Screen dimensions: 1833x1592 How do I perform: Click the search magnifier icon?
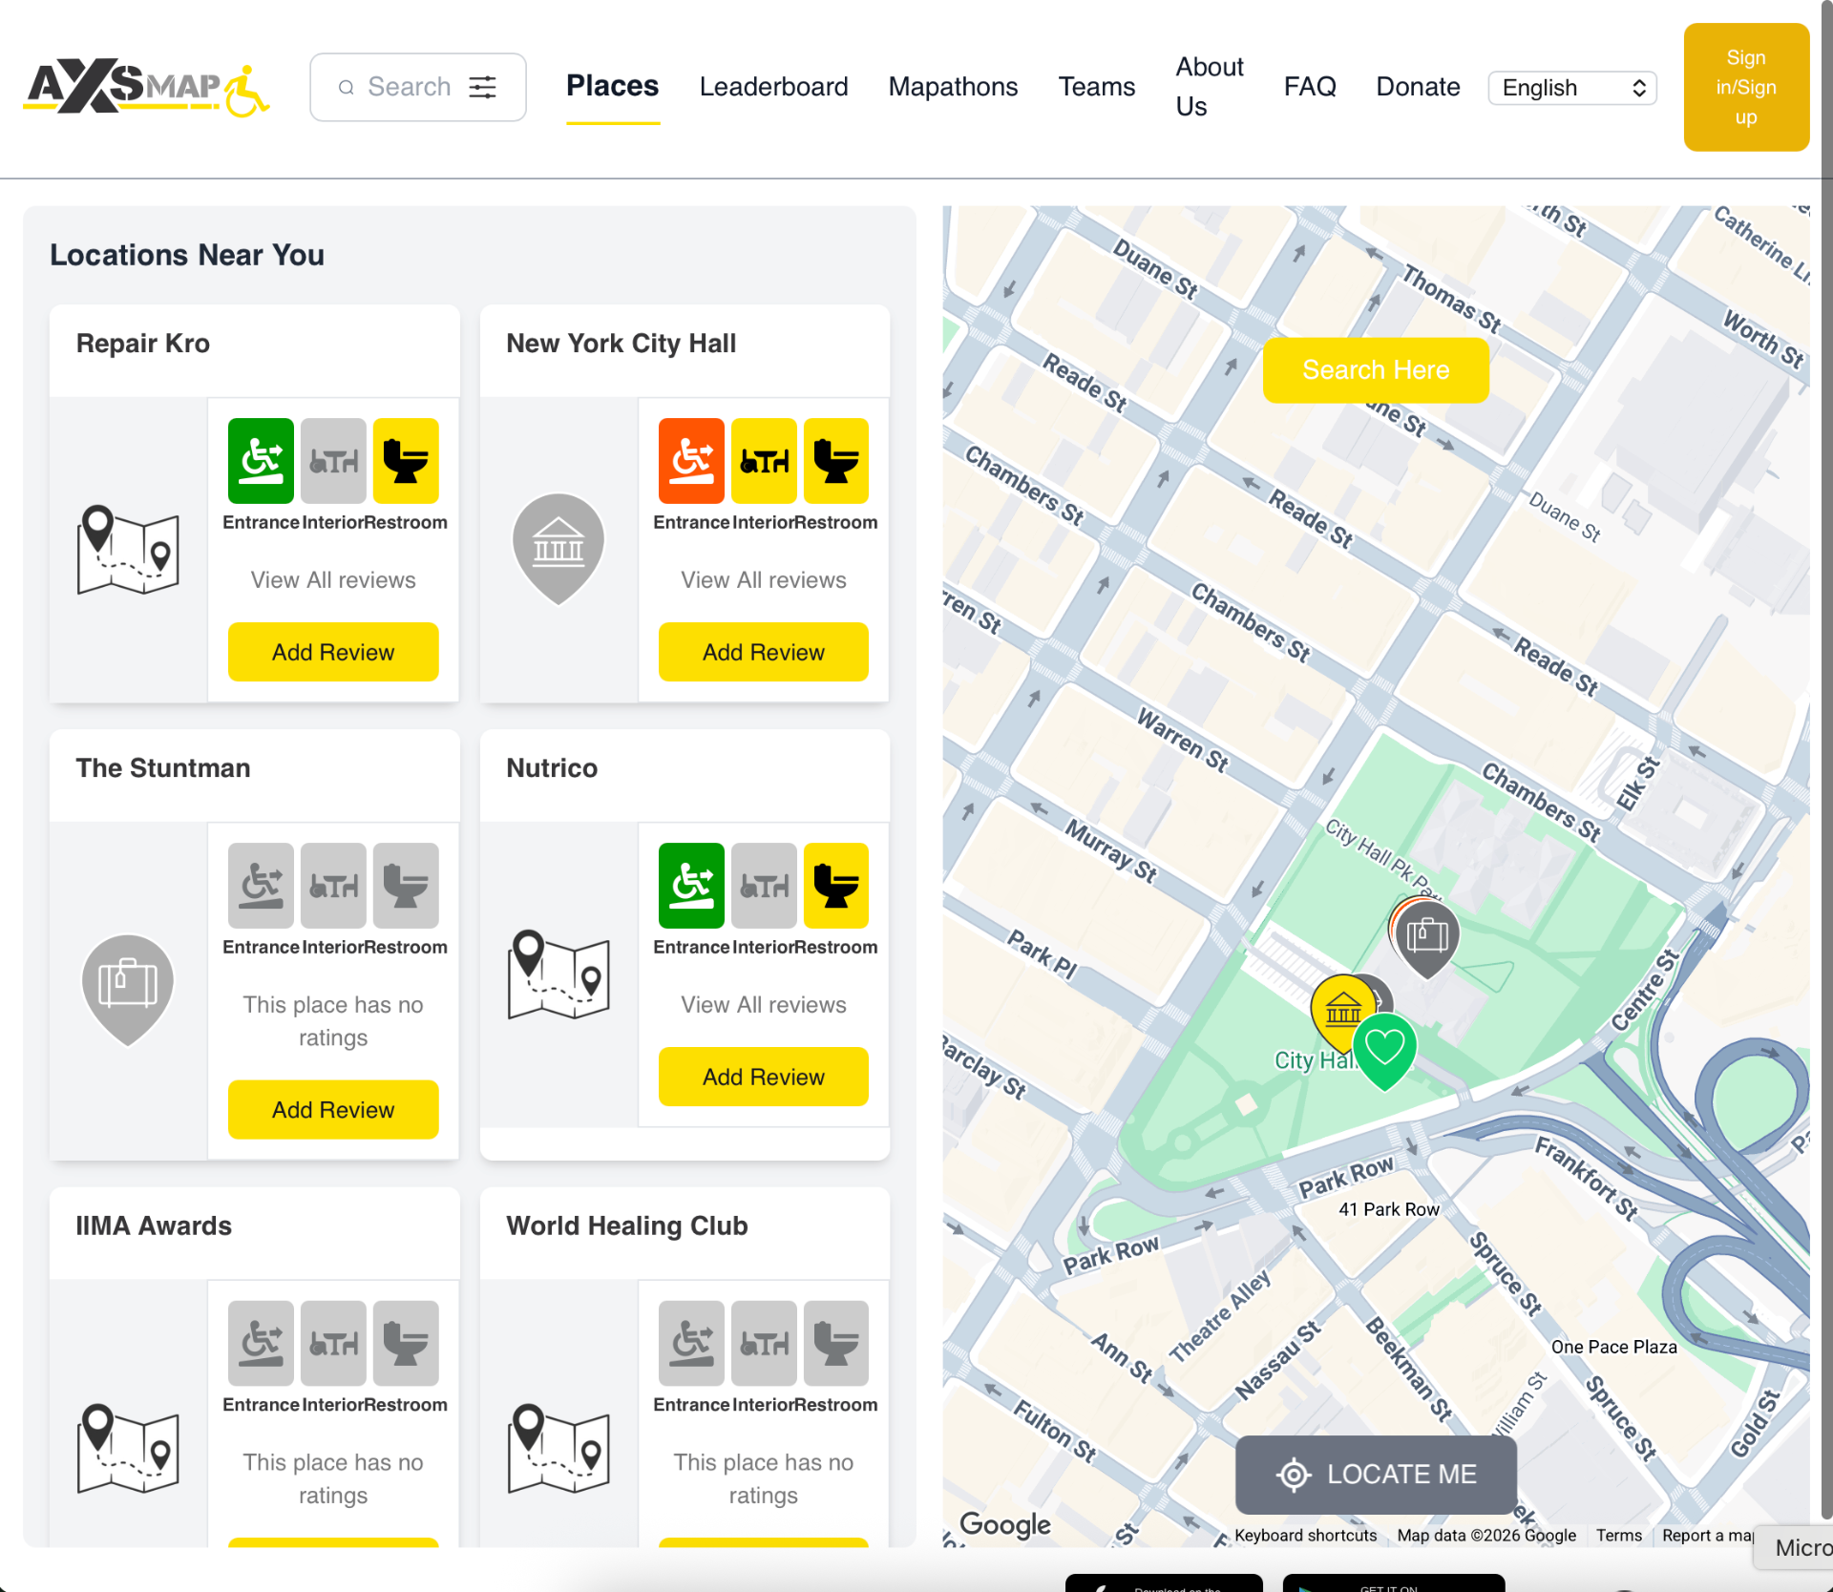click(347, 87)
